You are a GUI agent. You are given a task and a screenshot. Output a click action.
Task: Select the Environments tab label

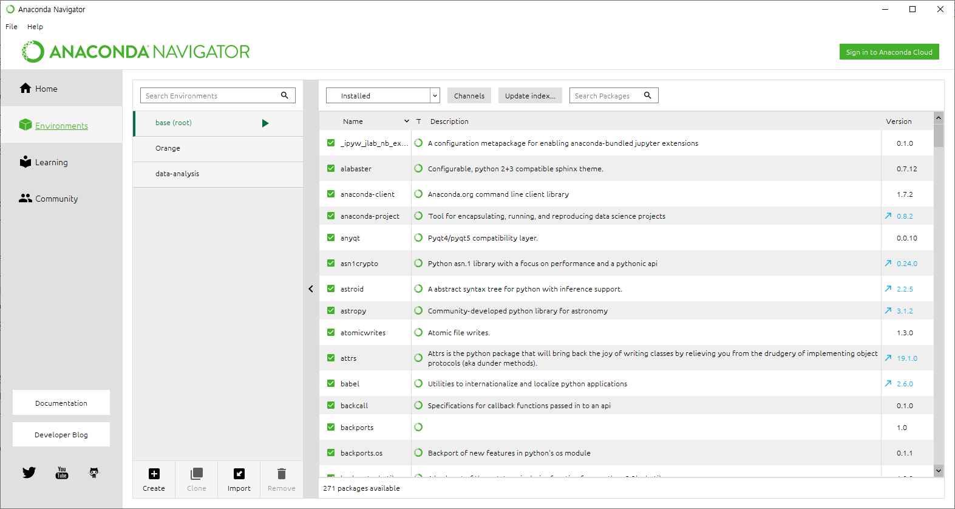(x=61, y=126)
